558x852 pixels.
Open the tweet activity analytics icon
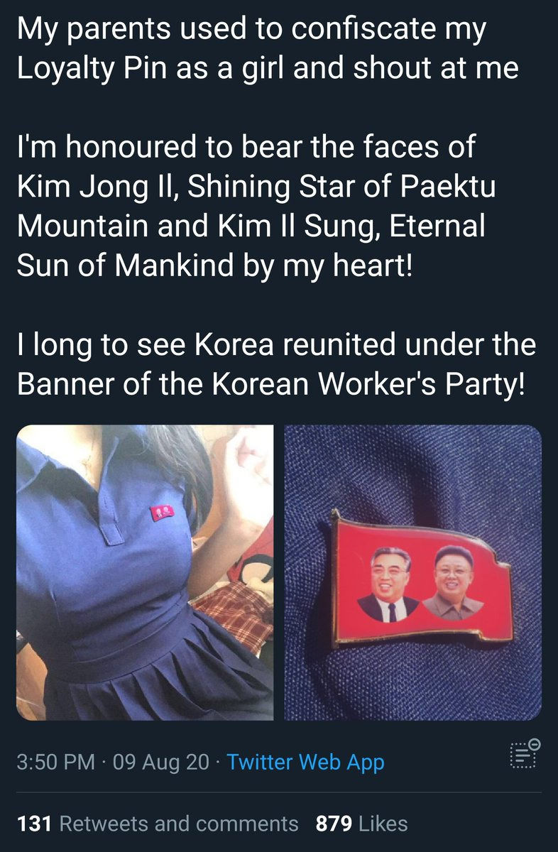[525, 753]
